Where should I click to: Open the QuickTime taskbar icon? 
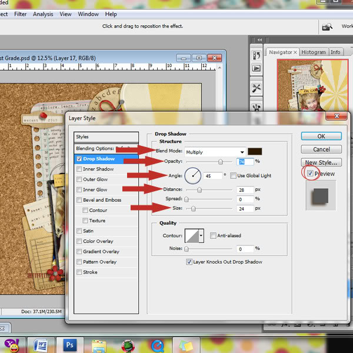[157, 346]
